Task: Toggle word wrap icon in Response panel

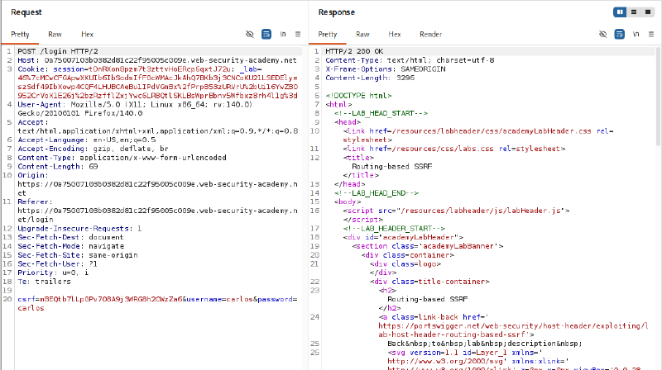Action: click(619, 34)
